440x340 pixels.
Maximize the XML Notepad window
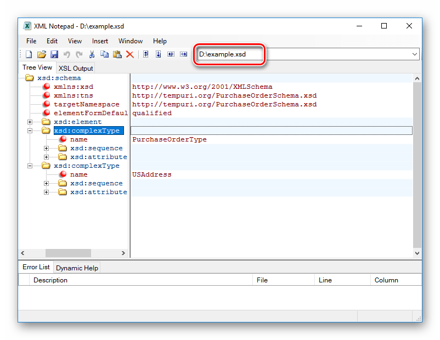click(x=384, y=26)
